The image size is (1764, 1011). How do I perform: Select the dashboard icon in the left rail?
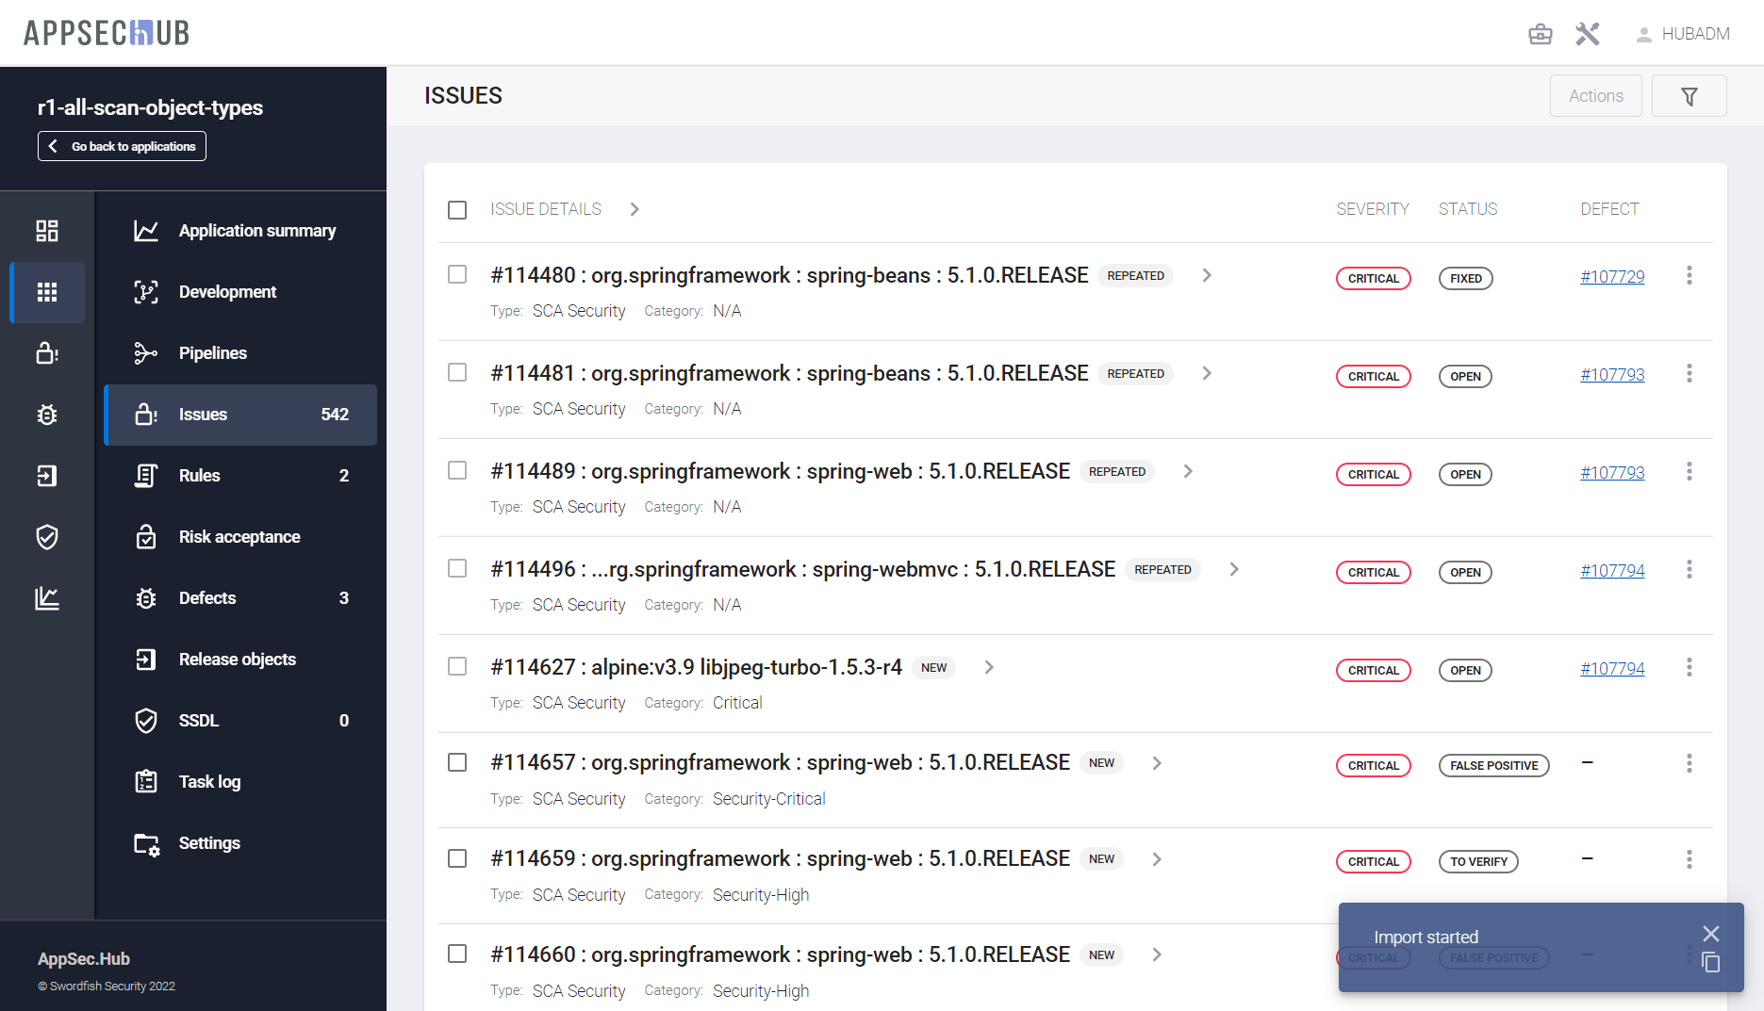click(47, 231)
